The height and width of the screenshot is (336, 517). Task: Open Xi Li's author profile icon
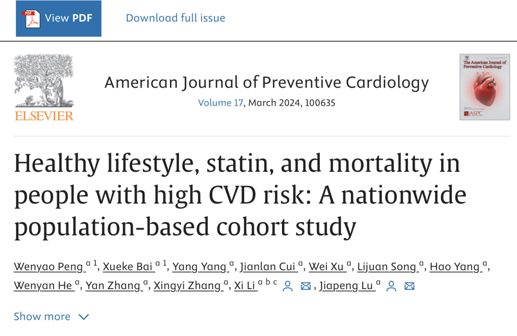point(288,286)
